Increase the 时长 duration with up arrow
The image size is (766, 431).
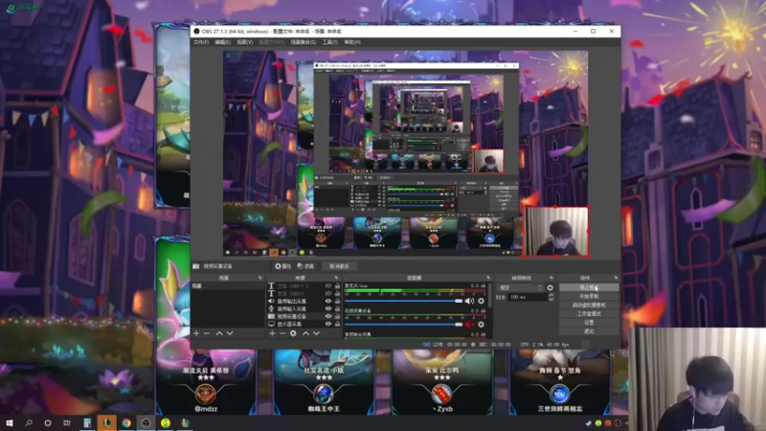click(x=552, y=295)
